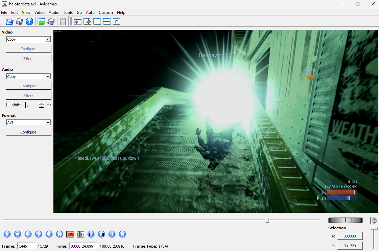Screen dimensions: 379x251
Task: Switch to side-by-side preview mode
Action: (97, 22)
